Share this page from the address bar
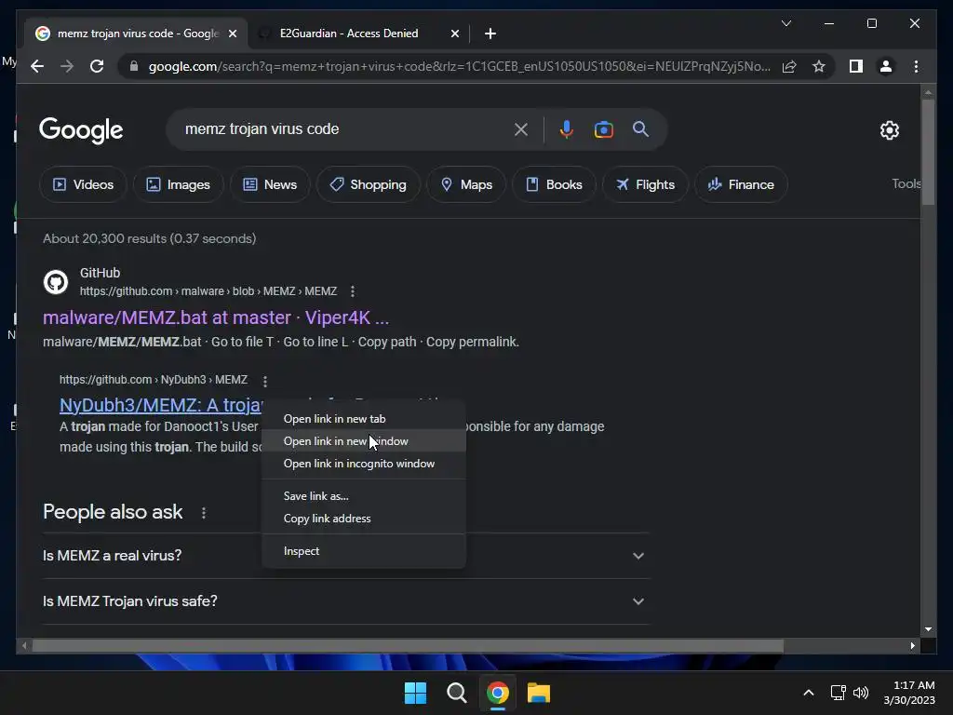The image size is (953, 715). point(789,66)
